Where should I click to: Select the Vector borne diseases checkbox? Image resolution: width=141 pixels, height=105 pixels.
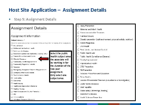[x=78, y=84]
